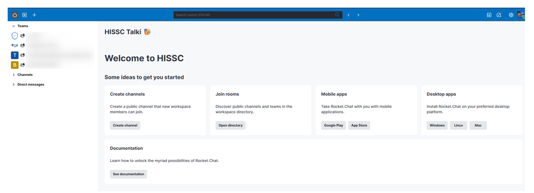
Task: Open the team with blue T avatar
Action: (15, 55)
